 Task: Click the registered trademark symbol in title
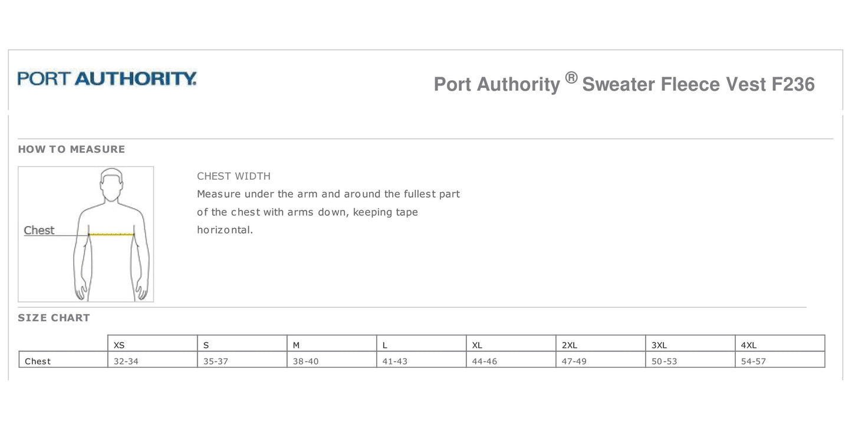coord(570,78)
